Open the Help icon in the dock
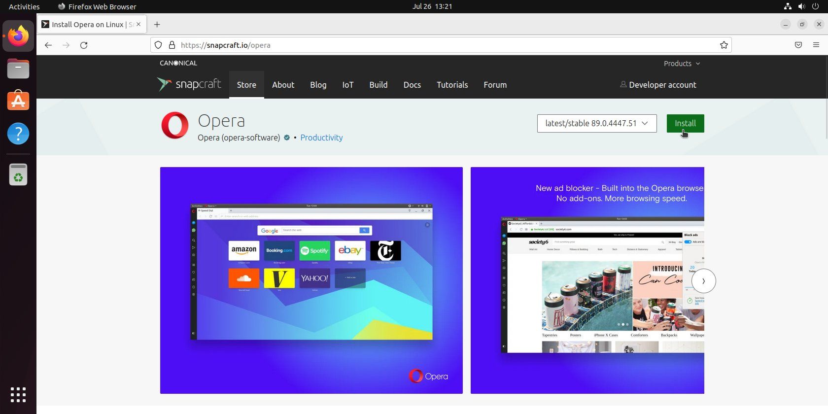828x414 pixels. coord(18,134)
